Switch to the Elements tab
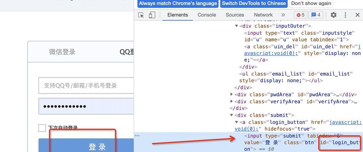363x152 pixels. tap(178, 15)
